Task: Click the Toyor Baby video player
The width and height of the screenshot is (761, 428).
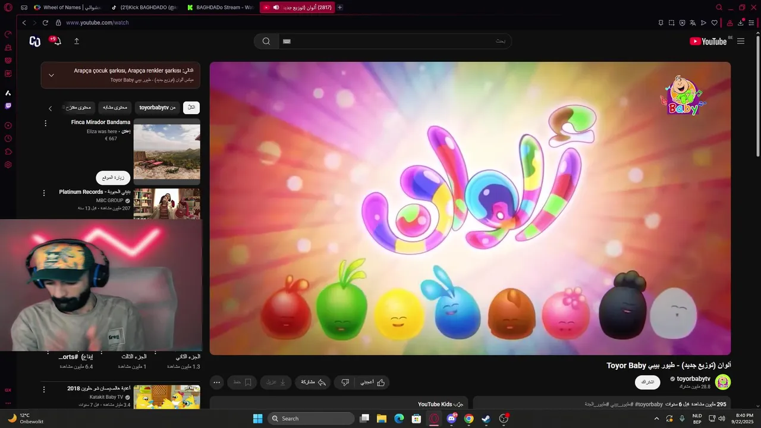Action: pos(470,208)
